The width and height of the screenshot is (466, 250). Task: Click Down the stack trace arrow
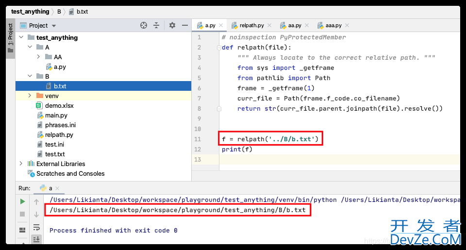click(x=36, y=215)
